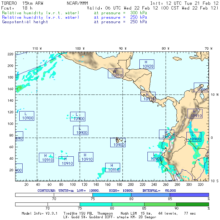Click the 'HIGH= 10920.' contour text
The width and height of the screenshot is (220, 220).
121,191
